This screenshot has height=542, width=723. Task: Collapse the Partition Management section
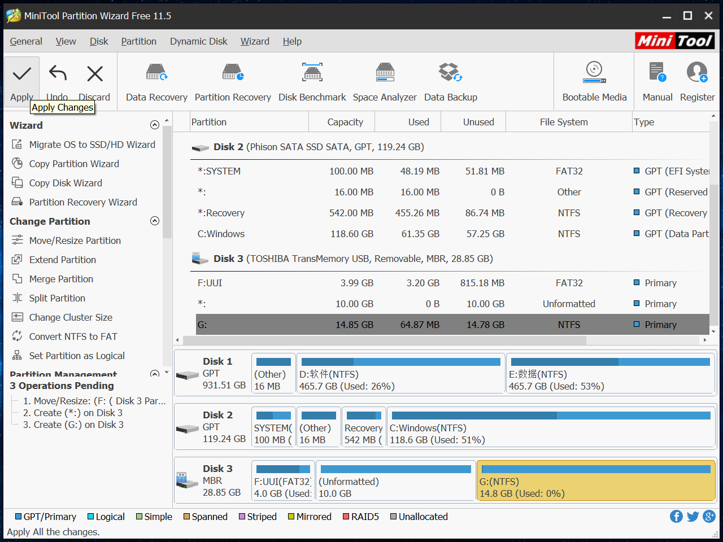click(155, 374)
